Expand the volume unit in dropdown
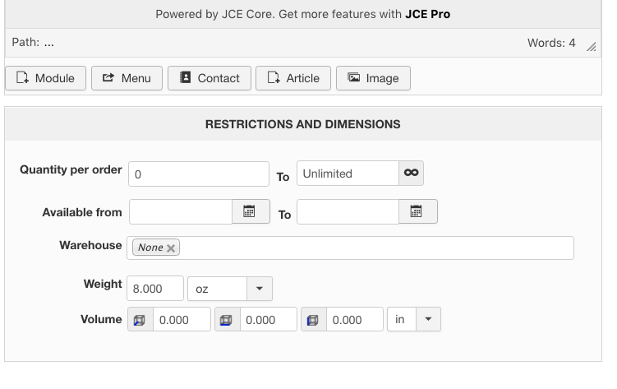 pos(428,320)
